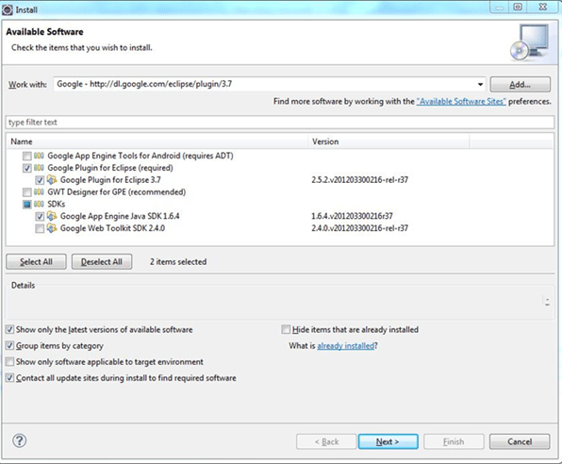Select GWT Designer for GPE (recommended) row text
The width and height of the screenshot is (562, 464).
(x=117, y=192)
